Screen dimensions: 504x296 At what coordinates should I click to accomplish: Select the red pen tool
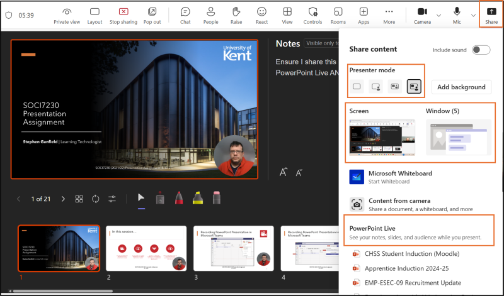(179, 198)
